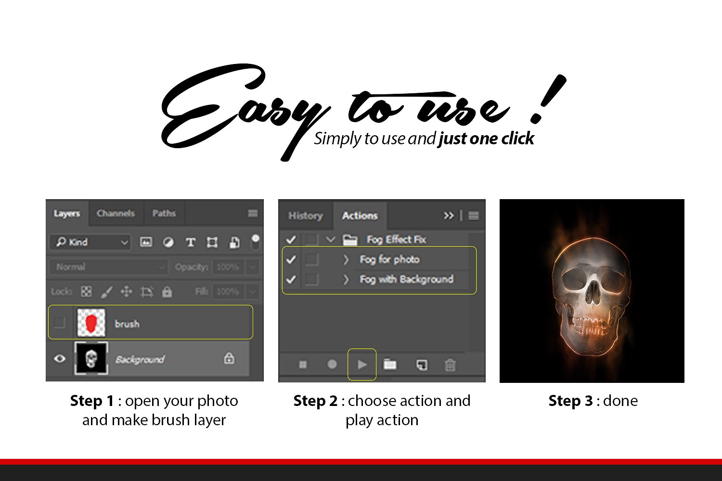Click the filter for pixel layers icon
722x481 pixels.
pyautogui.click(x=146, y=242)
